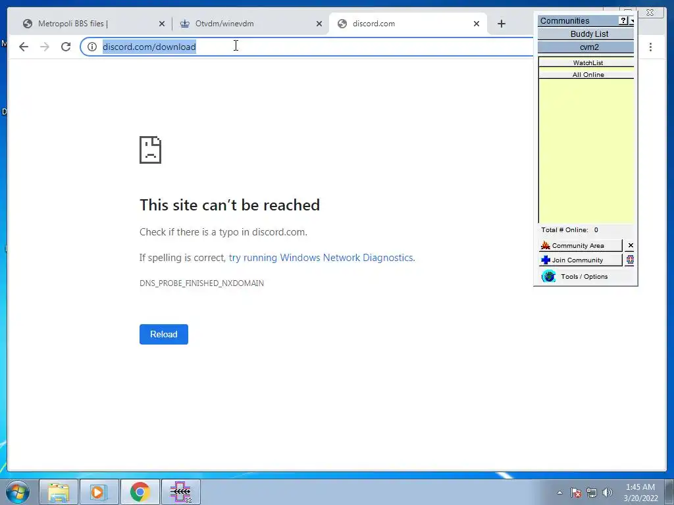Launch Windows Media Player from the taskbar

(99, 492)
